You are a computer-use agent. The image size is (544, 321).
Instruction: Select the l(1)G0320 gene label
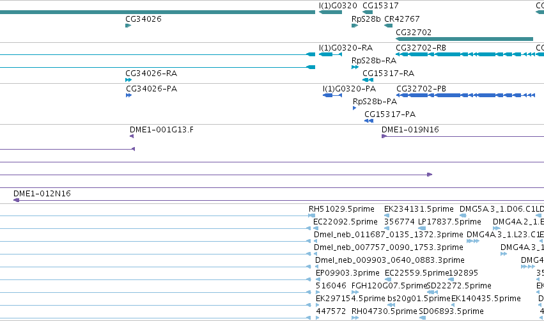338,6
